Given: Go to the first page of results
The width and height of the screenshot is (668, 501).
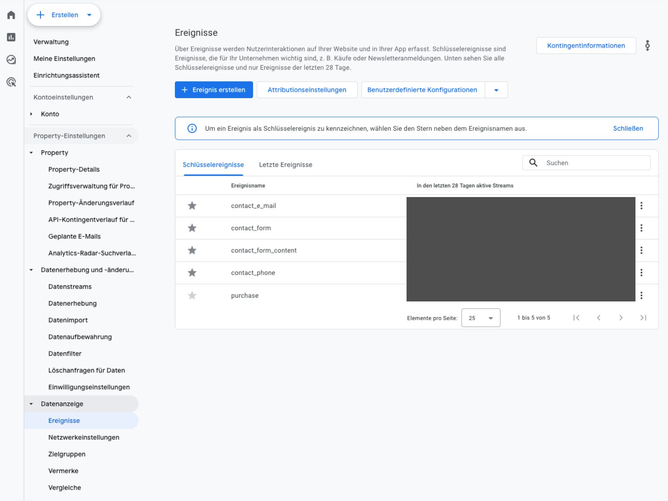Looking at the screenshot, I should (577, 318).
